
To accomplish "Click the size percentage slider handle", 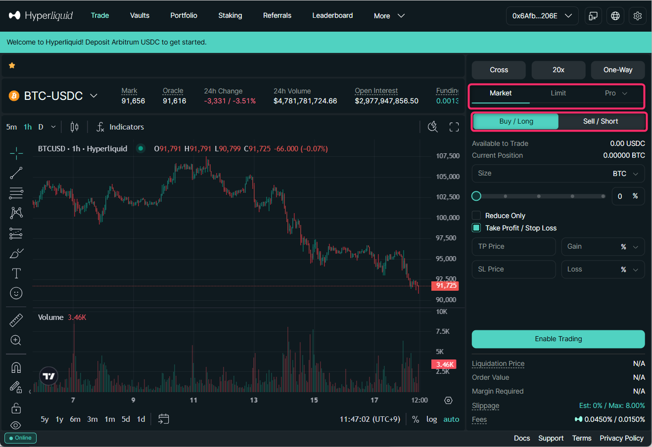I will [476, 196].
